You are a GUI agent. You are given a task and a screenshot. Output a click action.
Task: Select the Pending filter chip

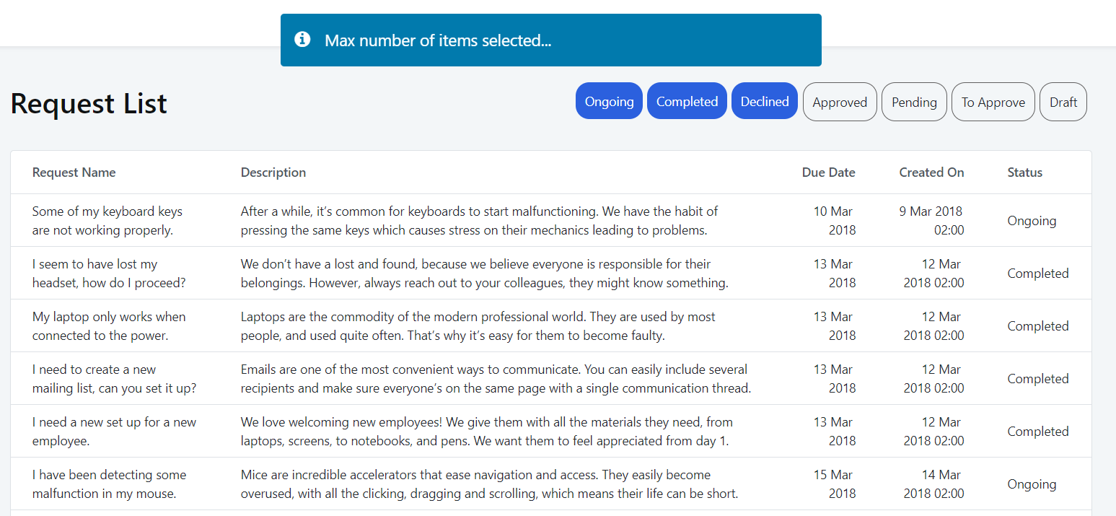click(x=914, y=102)
